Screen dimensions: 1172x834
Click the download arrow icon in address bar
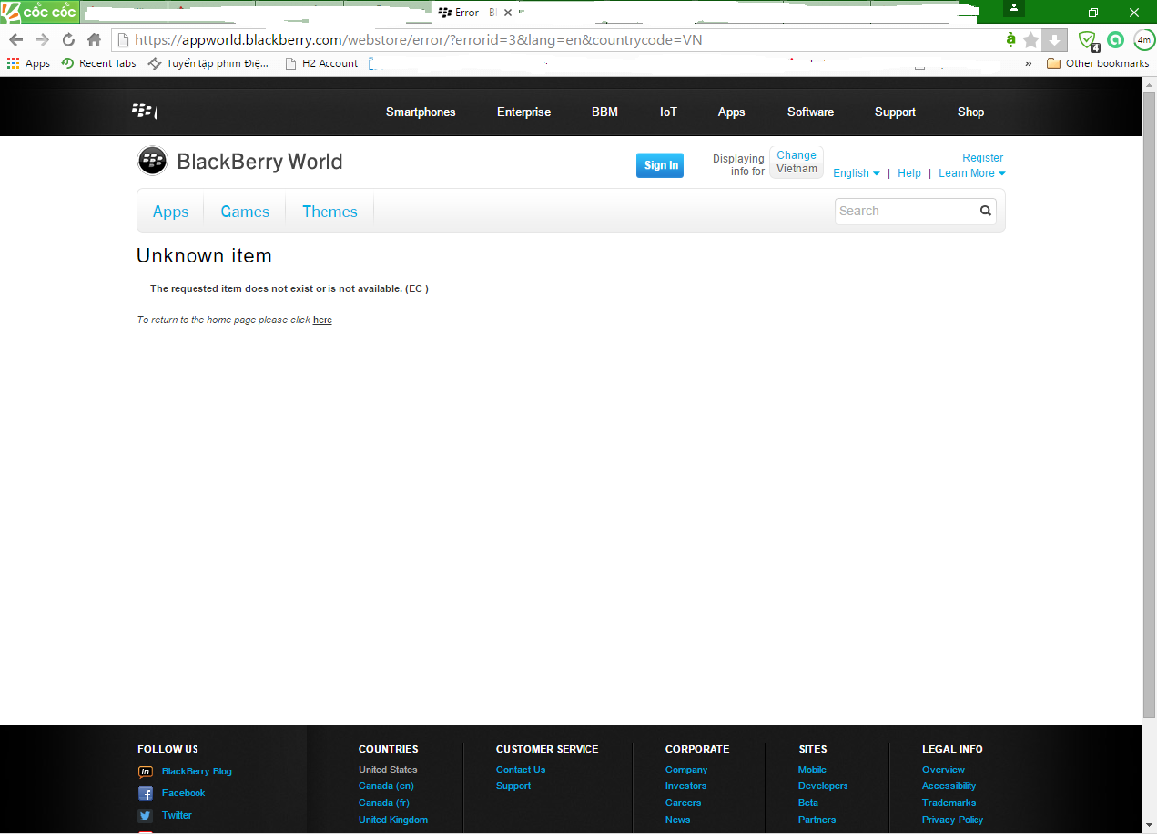(1055, 40)
